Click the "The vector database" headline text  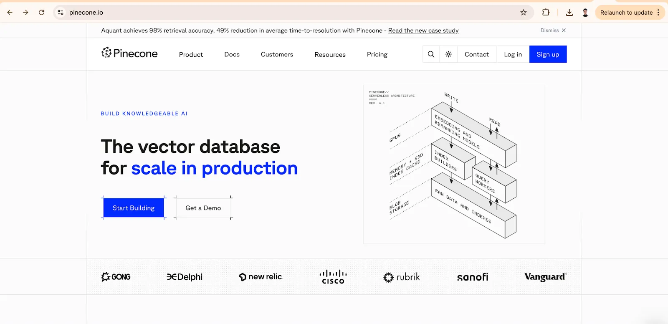(190, 147)
